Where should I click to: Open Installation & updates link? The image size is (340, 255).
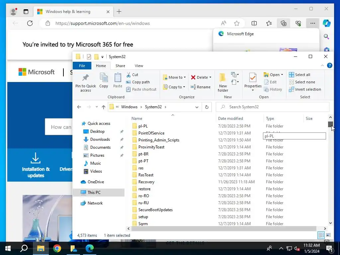click(36, 165)
